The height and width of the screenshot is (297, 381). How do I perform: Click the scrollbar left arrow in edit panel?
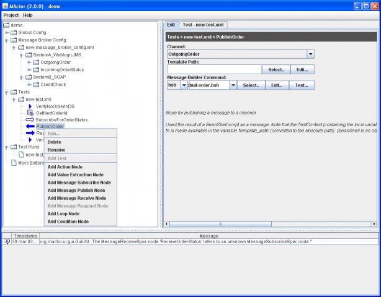pos(166,224)
